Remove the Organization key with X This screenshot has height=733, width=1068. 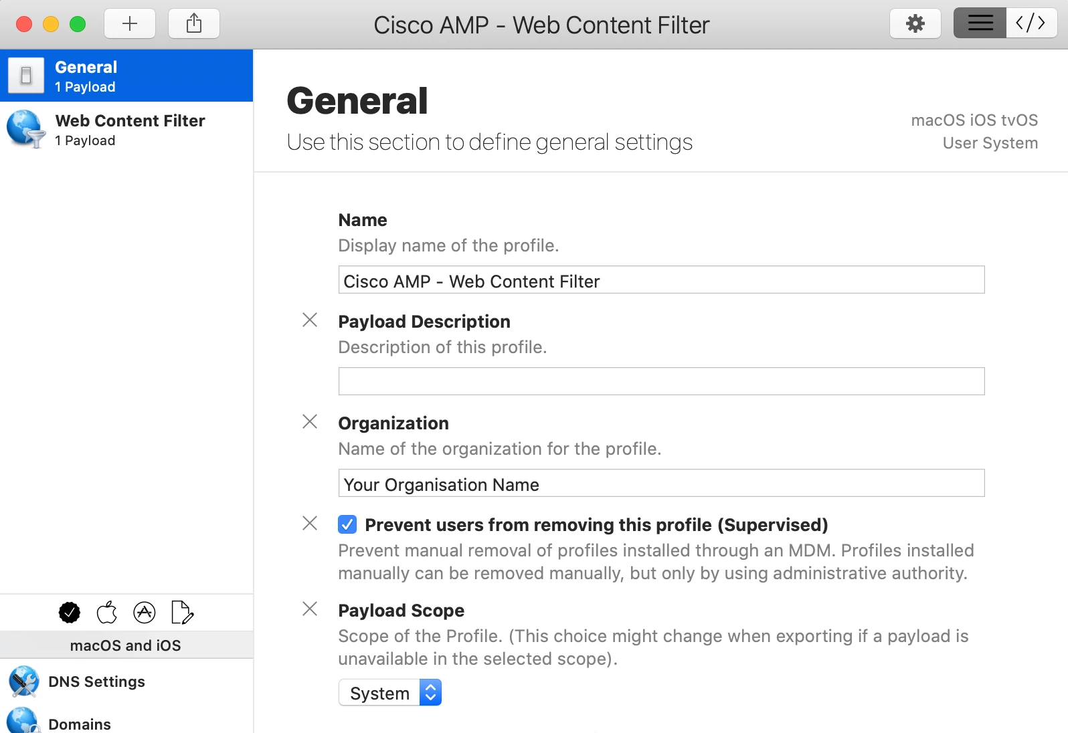(310, 422)
